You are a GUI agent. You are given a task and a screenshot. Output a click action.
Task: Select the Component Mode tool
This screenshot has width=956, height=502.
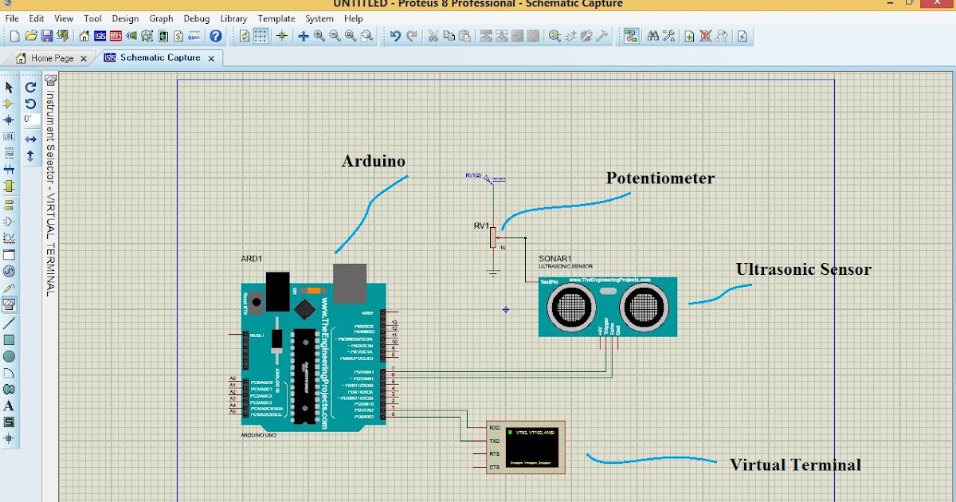coord(9,103)
